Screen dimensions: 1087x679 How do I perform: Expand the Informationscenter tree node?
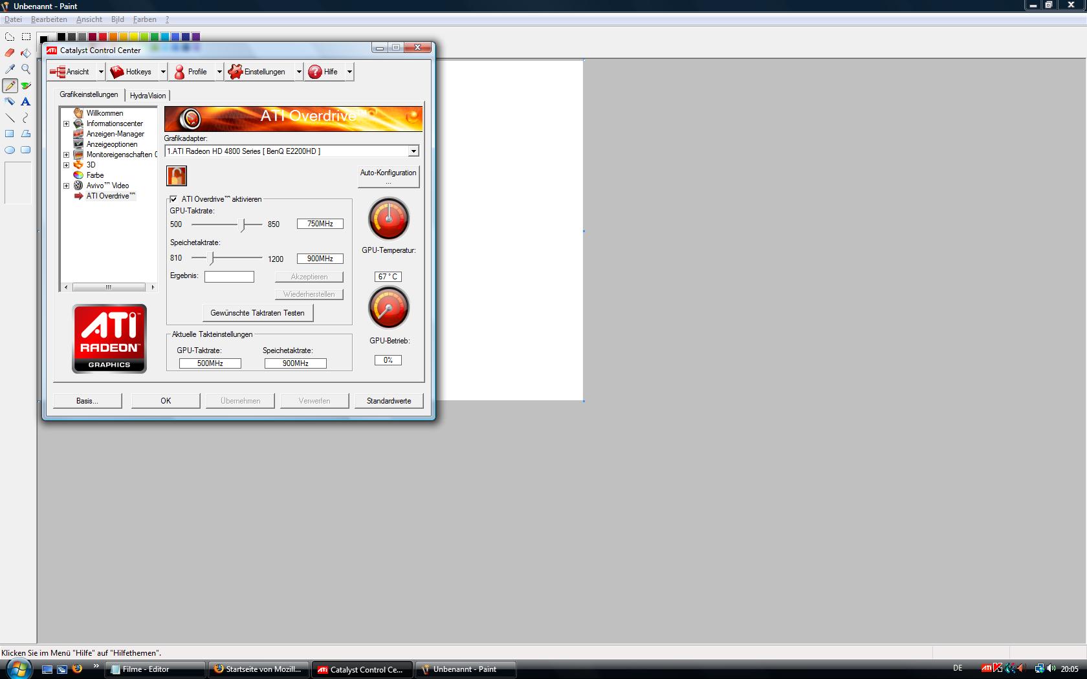[x=66, y=124]
